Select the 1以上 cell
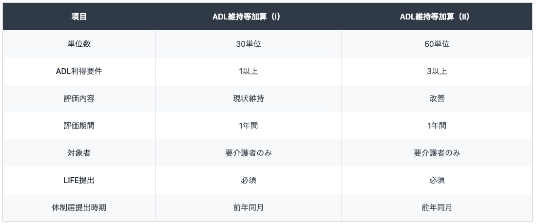Image resolution: width=536 pixels, height=224 pixels. click(249, 71)
